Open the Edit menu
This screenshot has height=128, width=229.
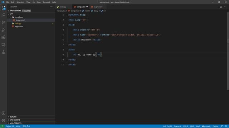13,2
